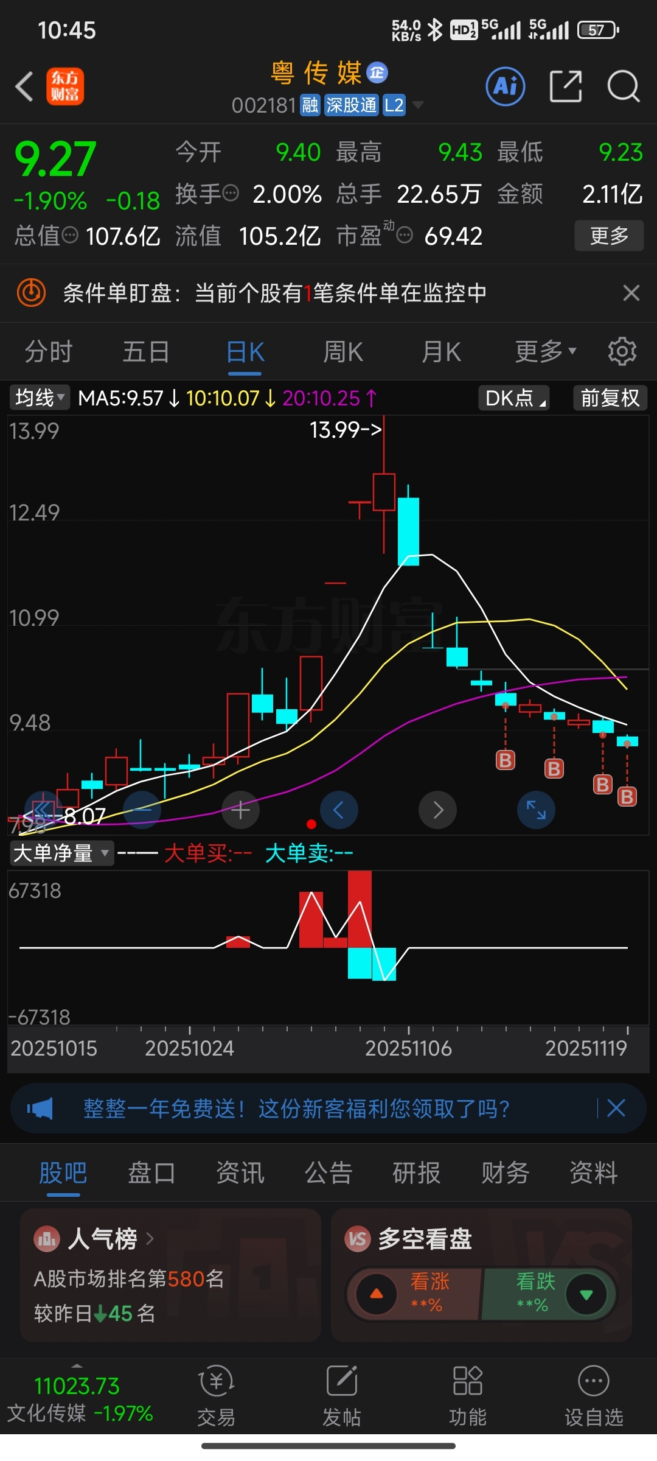Tap the 更多 quote details button
Image resolution: width=657 pixels, height=1461 pixels.
[x=609, y=236]
